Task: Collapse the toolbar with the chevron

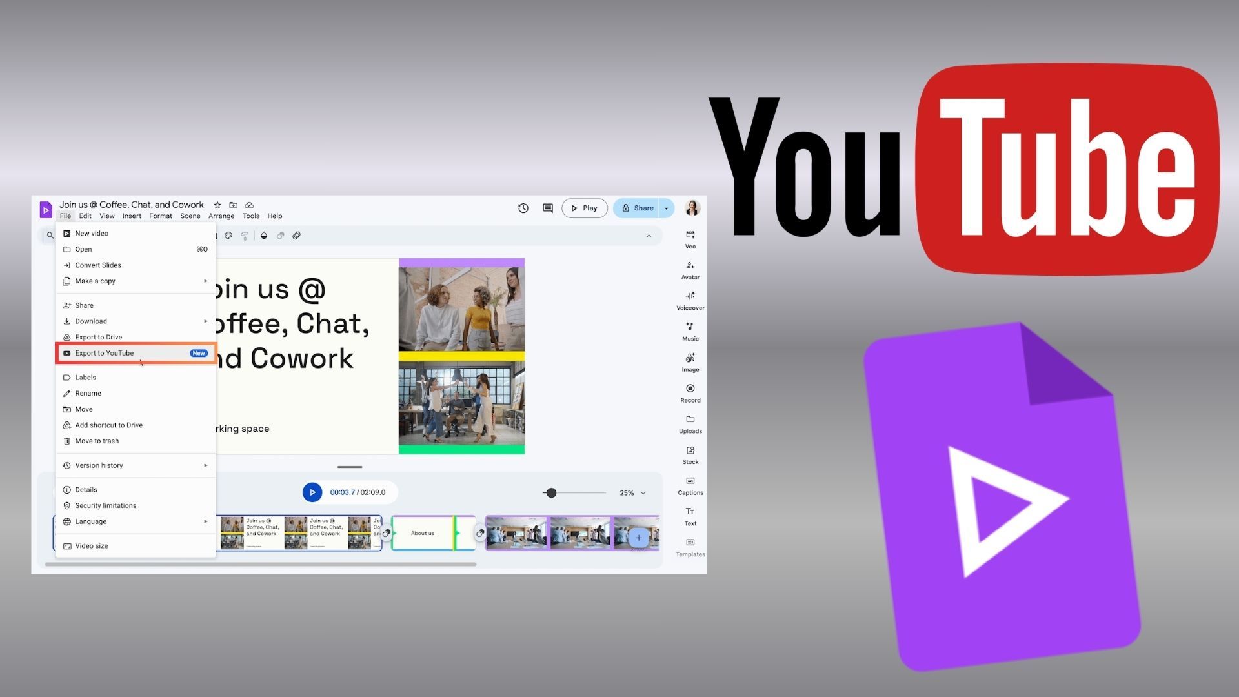Action: (x=649, y=236)
